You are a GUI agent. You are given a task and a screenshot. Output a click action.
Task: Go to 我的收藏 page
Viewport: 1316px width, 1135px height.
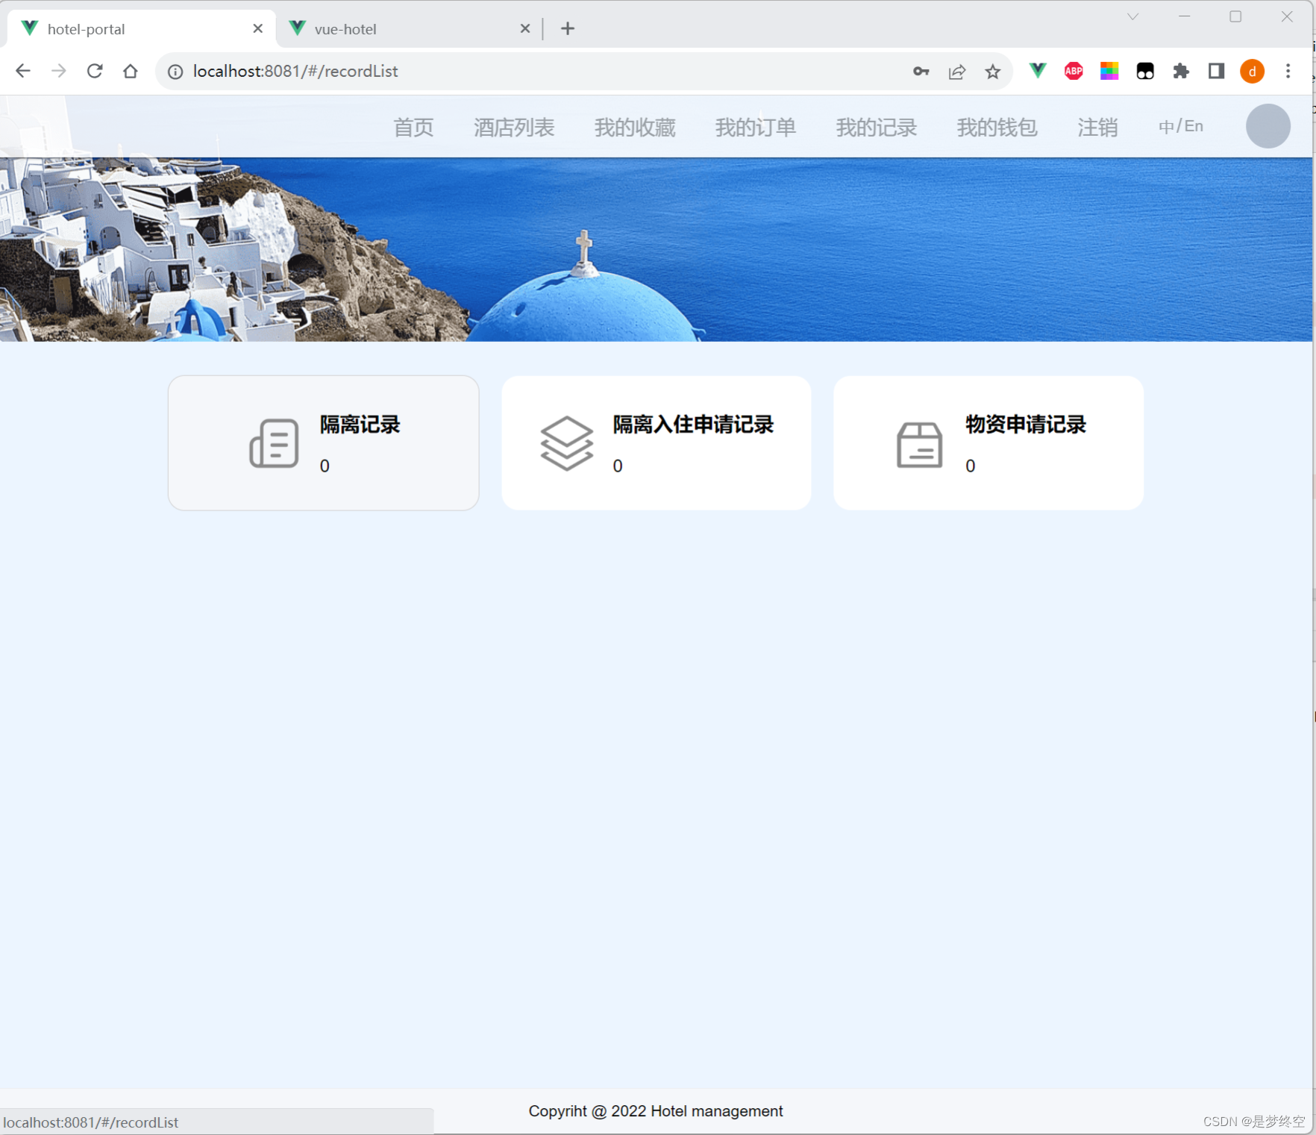635,127
